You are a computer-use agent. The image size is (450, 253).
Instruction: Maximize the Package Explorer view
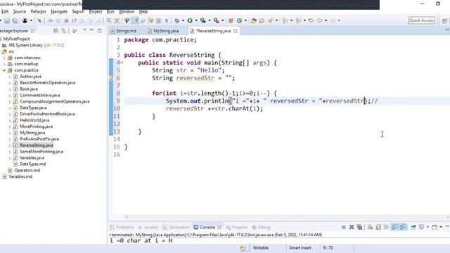100,30
